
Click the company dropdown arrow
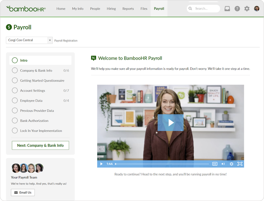[50, 40]
